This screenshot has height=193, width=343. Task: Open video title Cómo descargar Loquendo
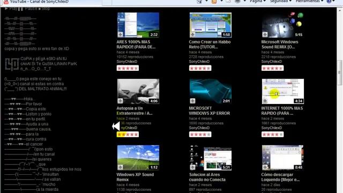(x=280, y=177)
